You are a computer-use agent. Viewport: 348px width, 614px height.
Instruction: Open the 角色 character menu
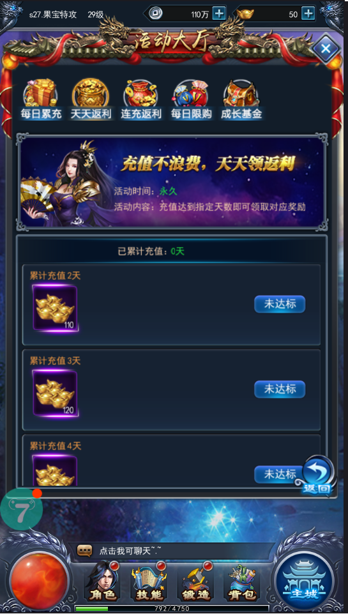click(102, 581)
